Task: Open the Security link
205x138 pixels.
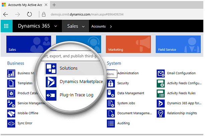Action: coord(123,83)
